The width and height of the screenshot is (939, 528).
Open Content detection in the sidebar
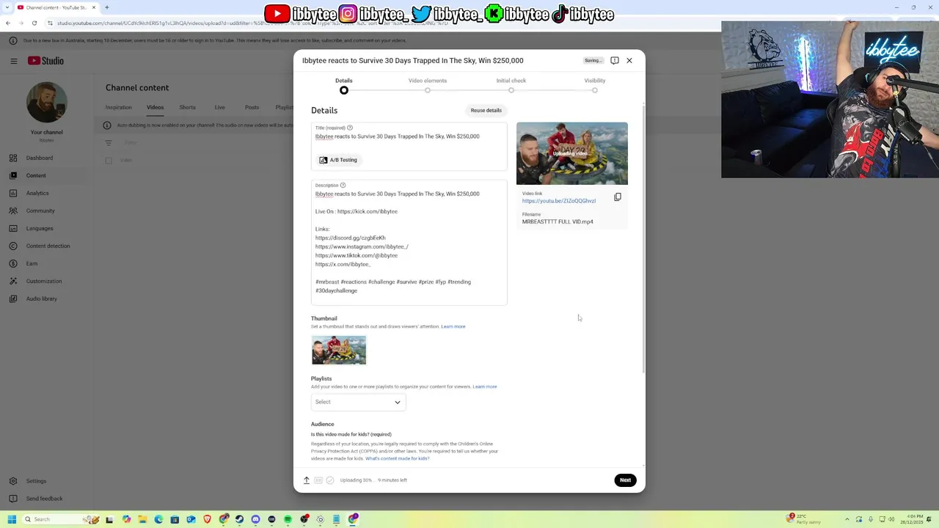(48, 246)
